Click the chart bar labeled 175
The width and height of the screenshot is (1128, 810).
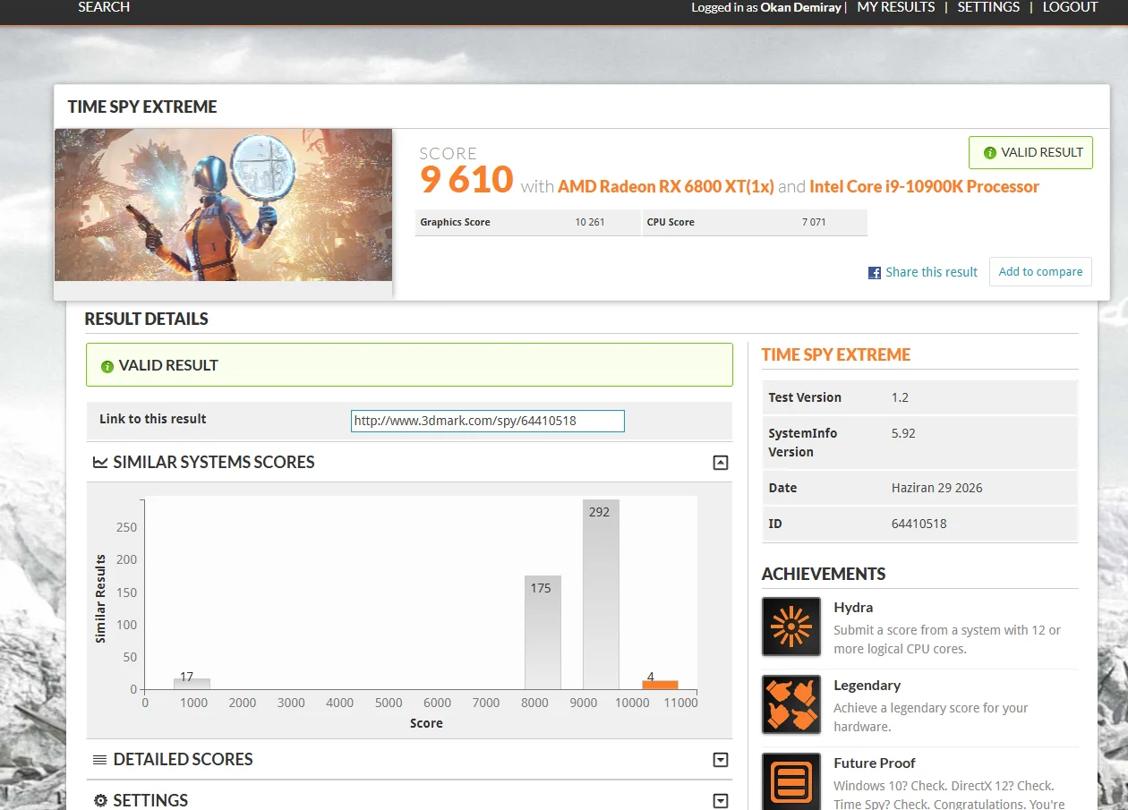tap(543, 632)
